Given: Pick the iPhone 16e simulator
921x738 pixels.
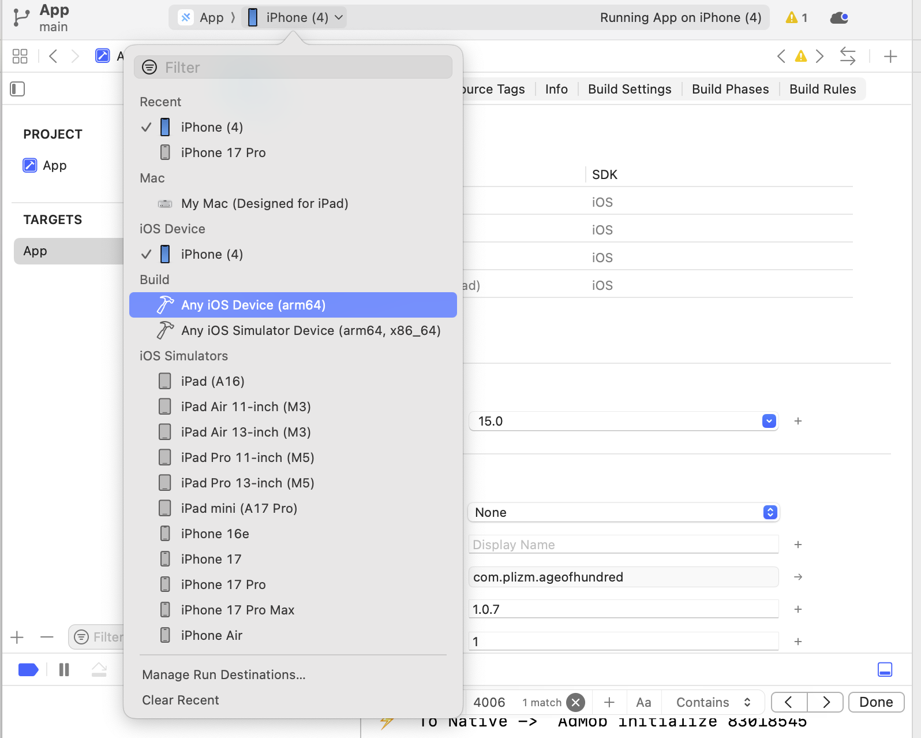Looking at the screenshot, I should point(293,534).
